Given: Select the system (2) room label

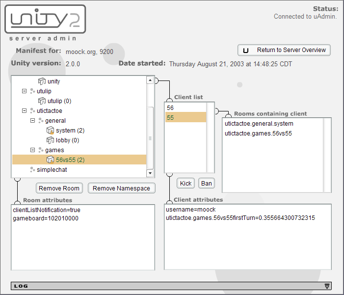Looking at the screenshot, I should pos(70,131).
